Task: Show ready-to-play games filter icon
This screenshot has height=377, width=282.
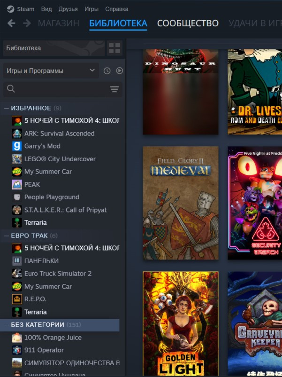Action: click(x=120, y=71)
